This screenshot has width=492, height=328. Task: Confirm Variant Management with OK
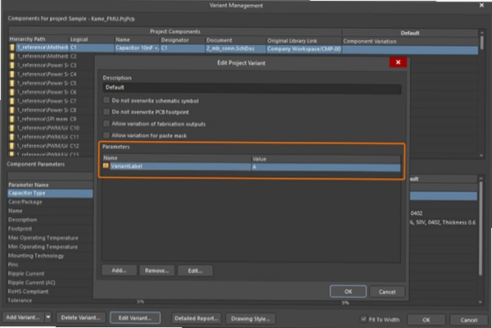pos(427,320)
